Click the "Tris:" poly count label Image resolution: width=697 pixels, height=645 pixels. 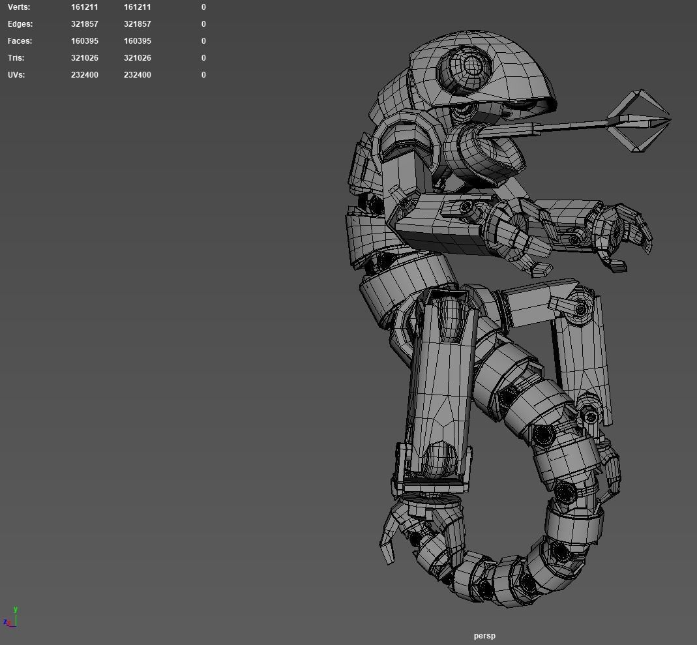tap(16, 58)
